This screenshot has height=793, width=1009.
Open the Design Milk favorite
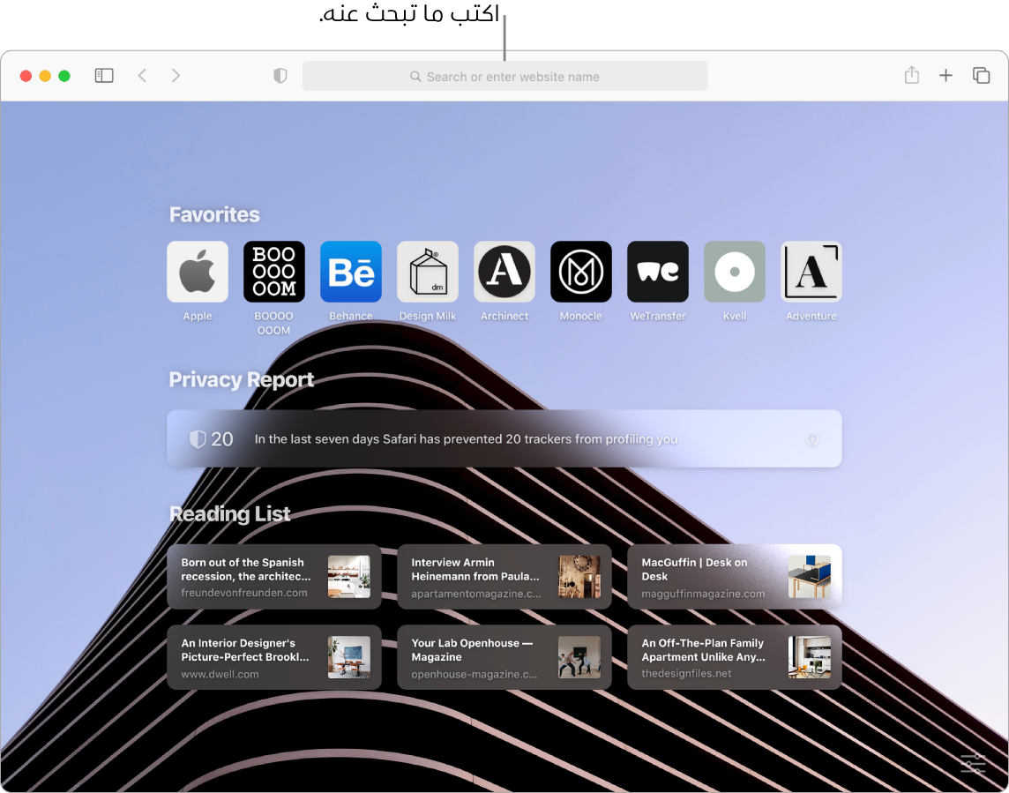coord(427,272)
